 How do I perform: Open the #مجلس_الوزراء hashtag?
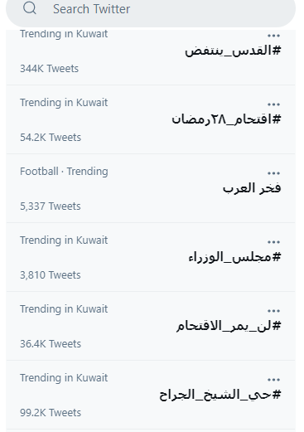click(x=234, y=257)
